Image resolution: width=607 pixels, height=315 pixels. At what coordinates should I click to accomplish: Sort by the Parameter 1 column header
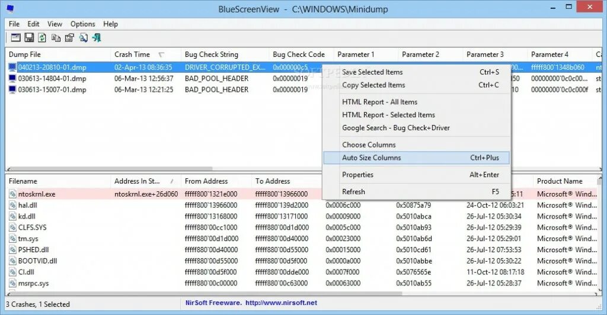click(366, 54)
